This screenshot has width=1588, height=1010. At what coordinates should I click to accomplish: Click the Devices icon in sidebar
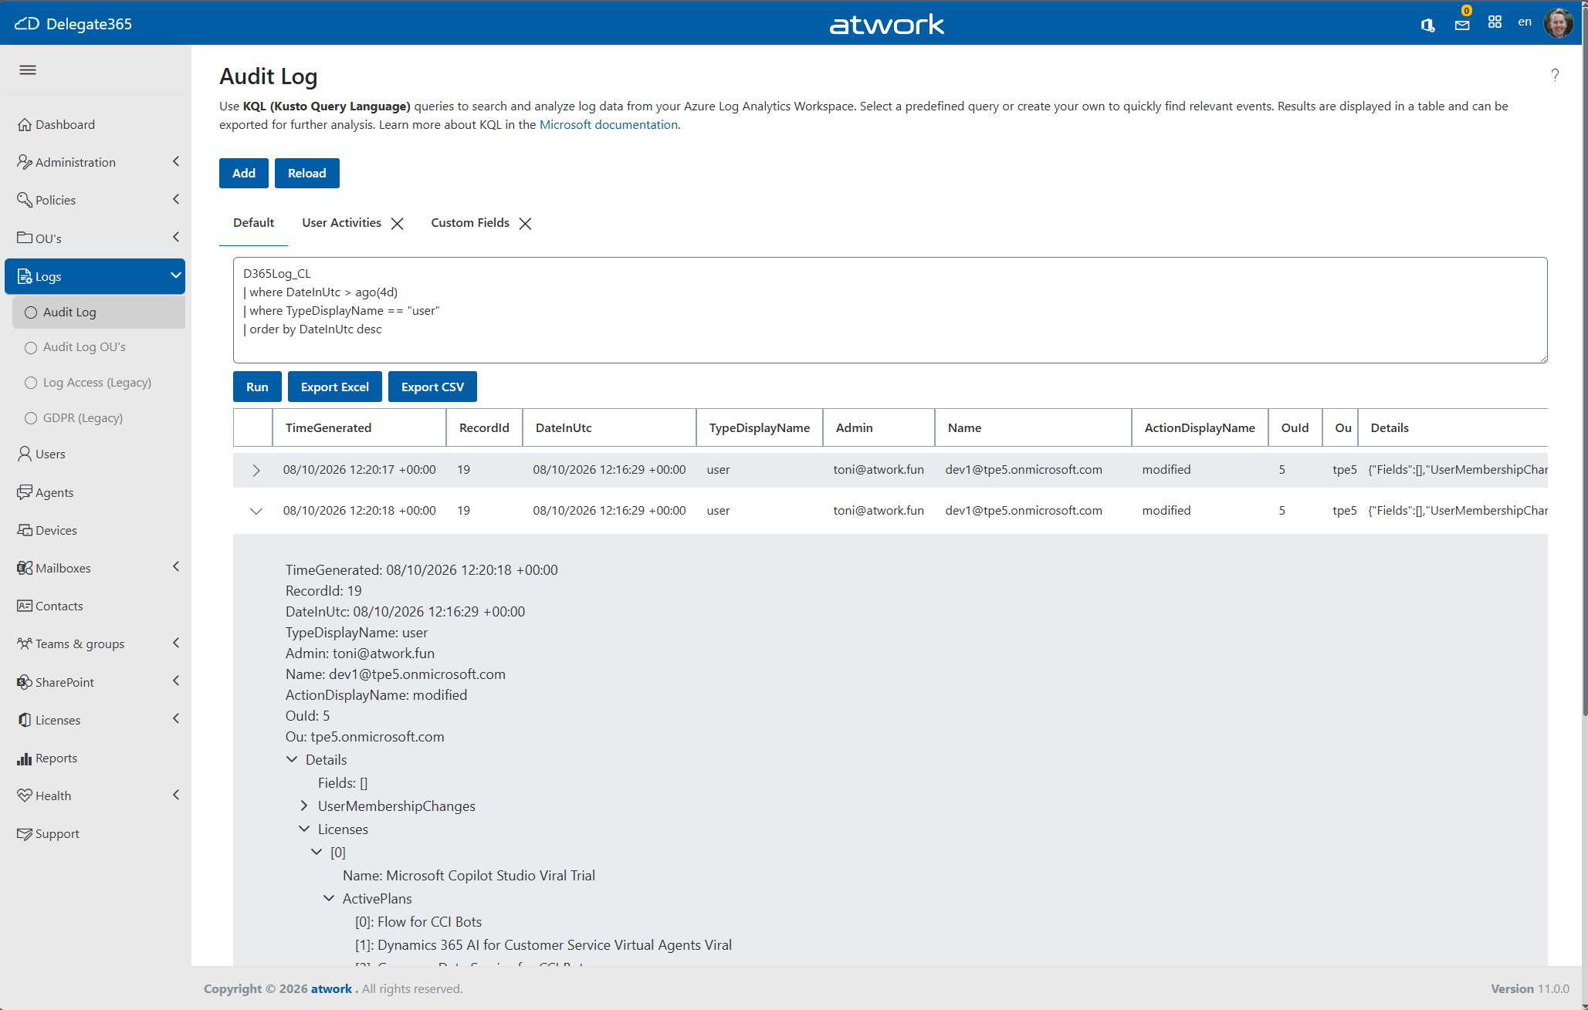pyautogui.click(x=25, y=530)
